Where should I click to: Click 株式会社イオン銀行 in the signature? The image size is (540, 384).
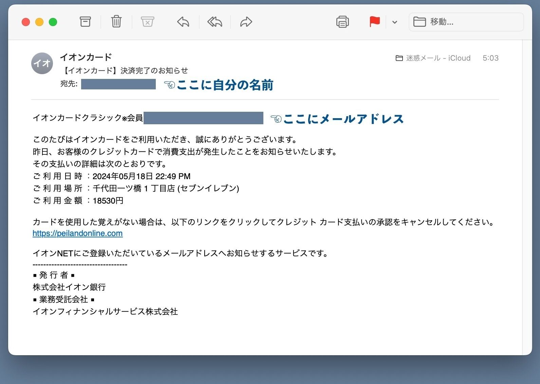pos(69,287)
